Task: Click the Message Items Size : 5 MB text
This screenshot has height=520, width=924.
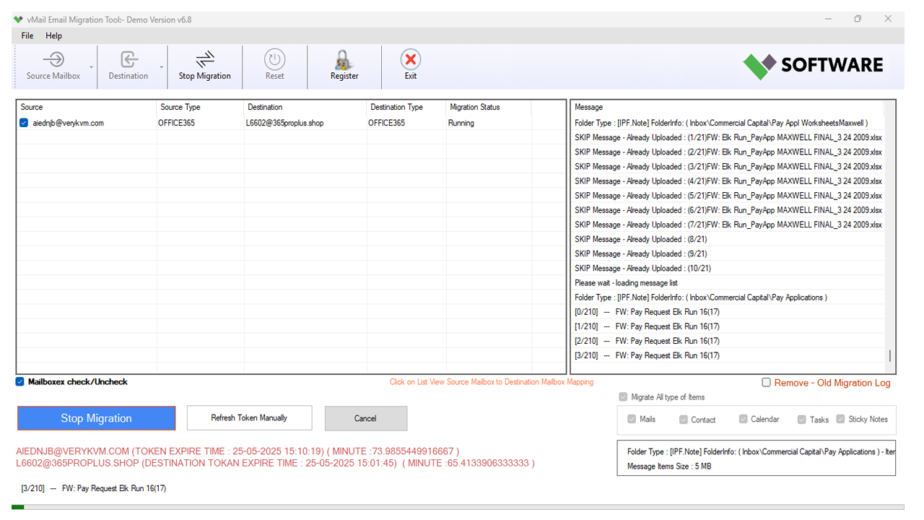Action: tap(669, 467)
